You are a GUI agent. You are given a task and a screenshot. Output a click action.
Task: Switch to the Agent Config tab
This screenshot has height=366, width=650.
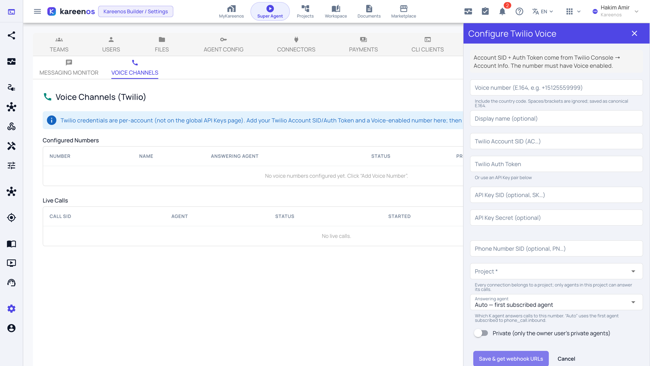(223, 45)
